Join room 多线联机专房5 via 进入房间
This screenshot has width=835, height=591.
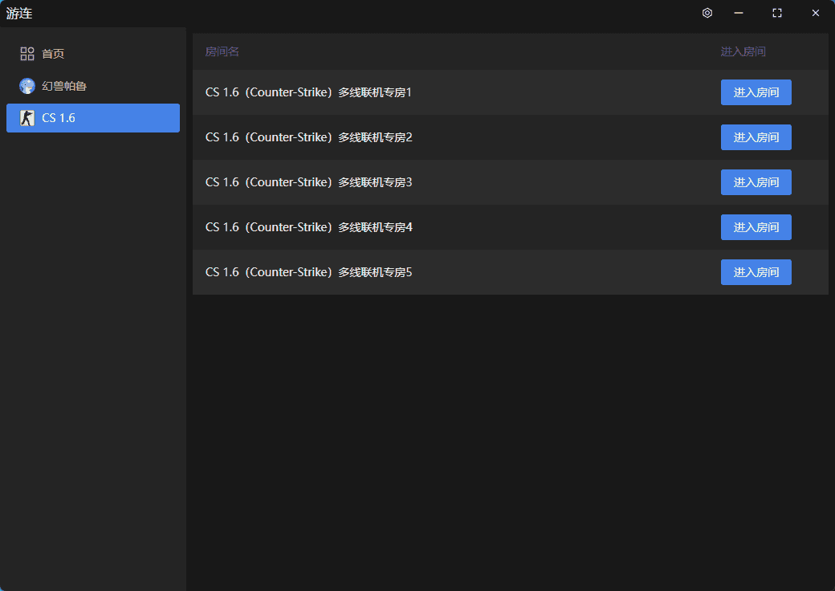click(x=756, y=272)
